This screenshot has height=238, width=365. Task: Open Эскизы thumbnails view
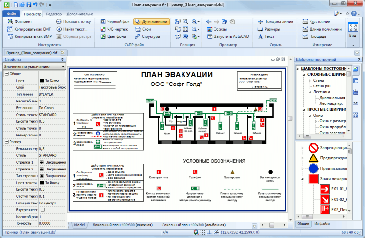(x=217, y=29)
